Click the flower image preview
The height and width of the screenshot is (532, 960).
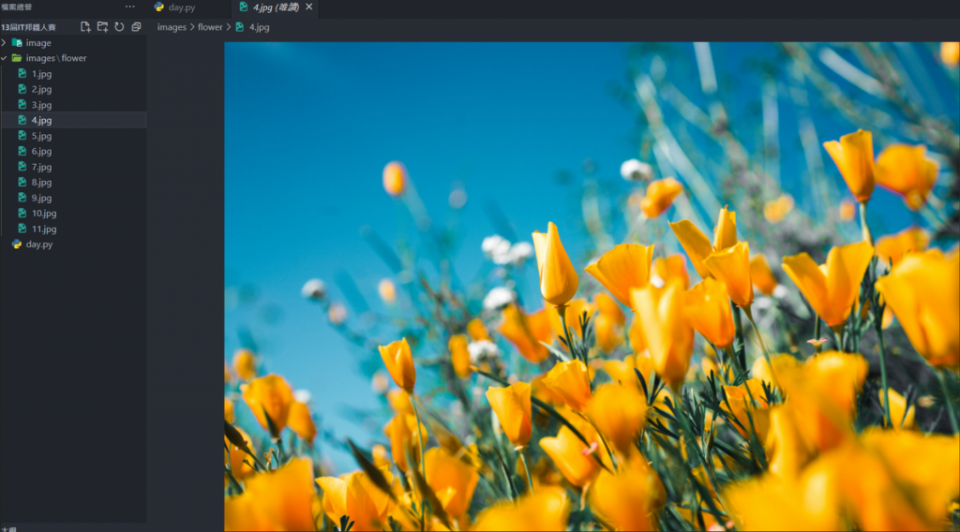[592, 287]
